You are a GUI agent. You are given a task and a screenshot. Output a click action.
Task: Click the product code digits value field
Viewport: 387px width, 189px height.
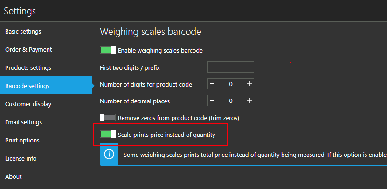click(x=231, y=84)
